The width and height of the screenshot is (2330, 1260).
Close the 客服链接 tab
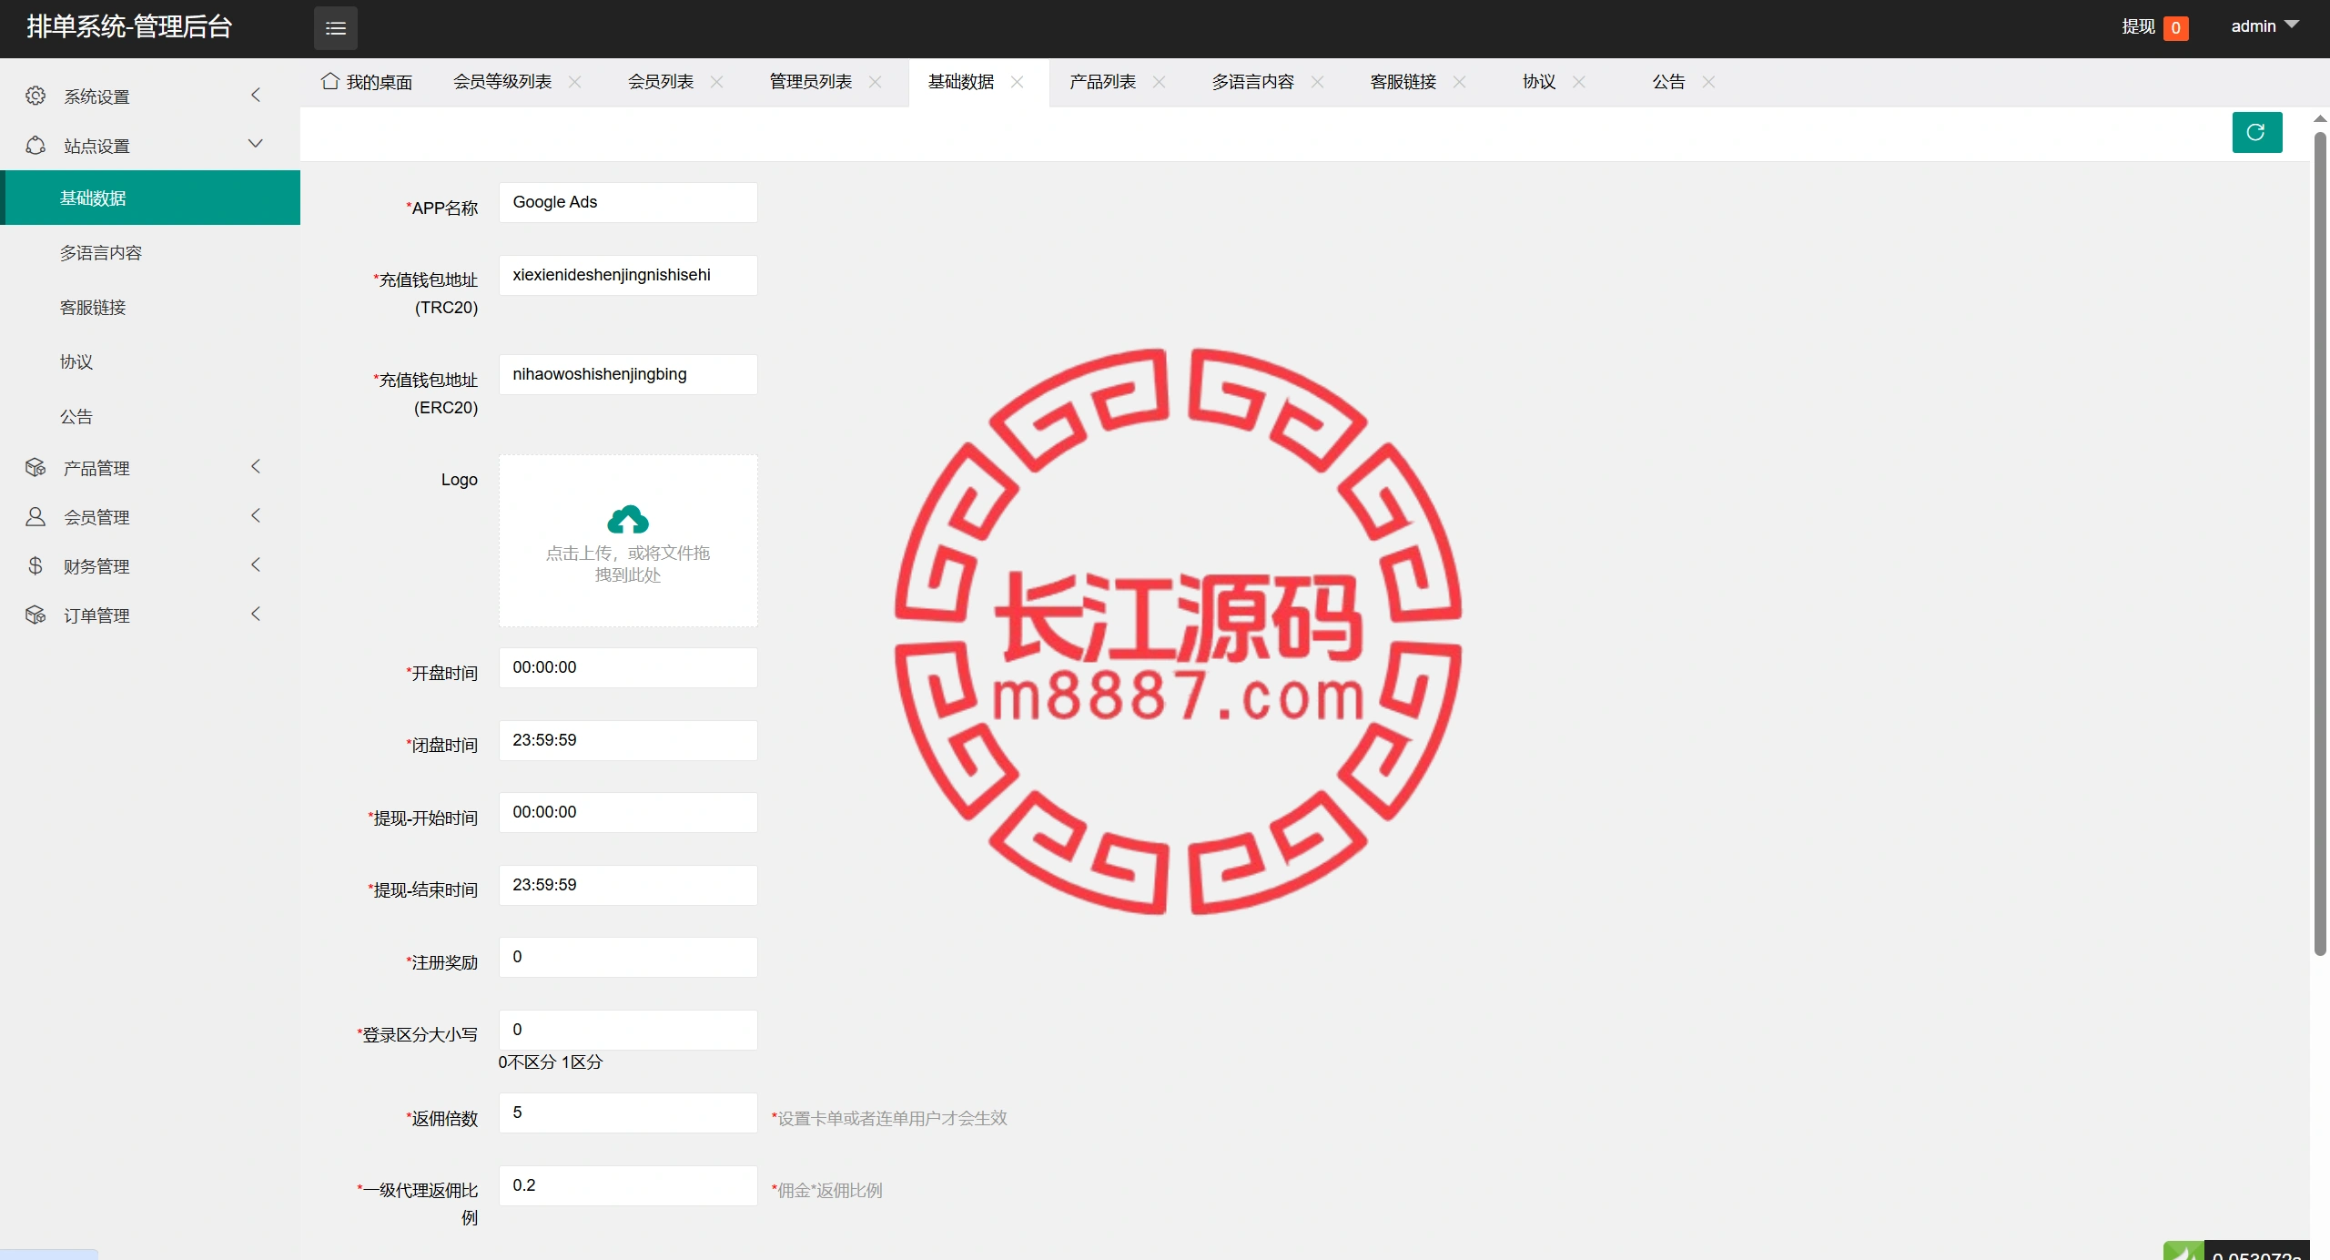click(x=1460, y=82)
